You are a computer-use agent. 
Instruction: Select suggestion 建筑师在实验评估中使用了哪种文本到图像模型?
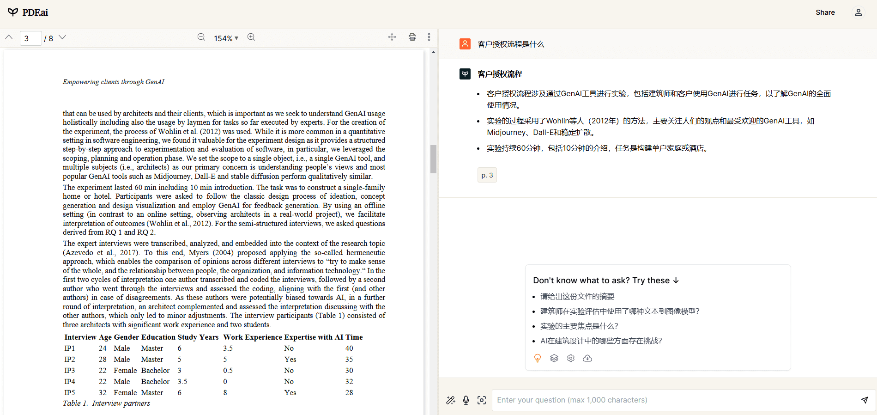[x=620, y=311]
